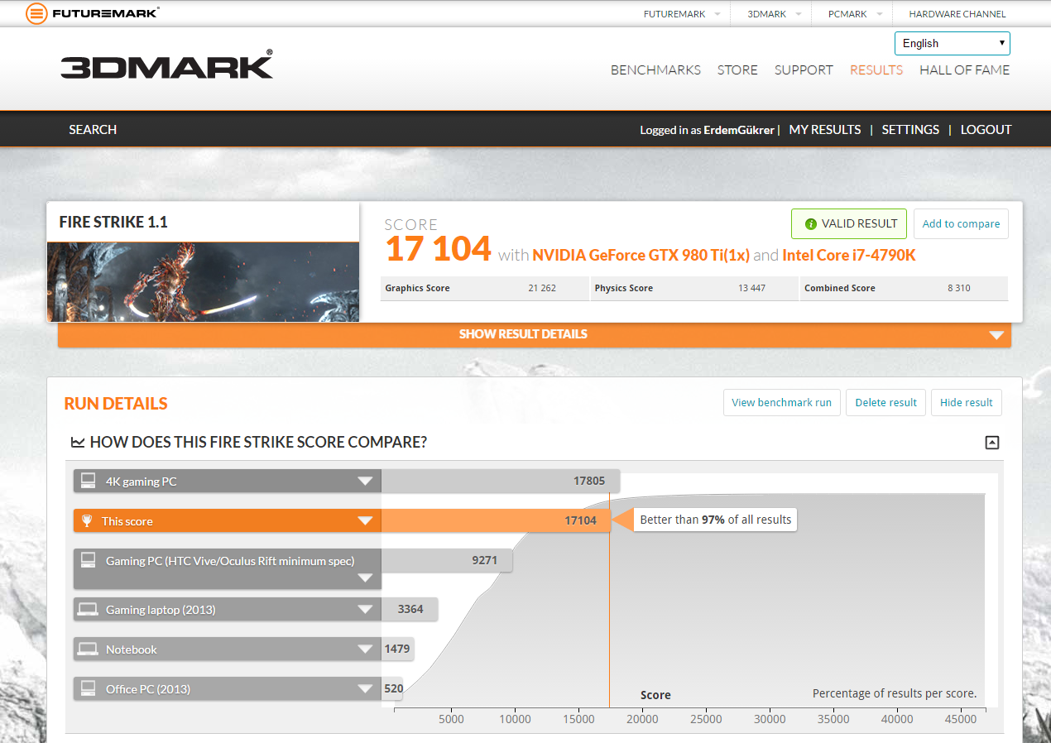Click the Futuremark orange circle logo
1051x743 pixels.
[x=36, y=13]
